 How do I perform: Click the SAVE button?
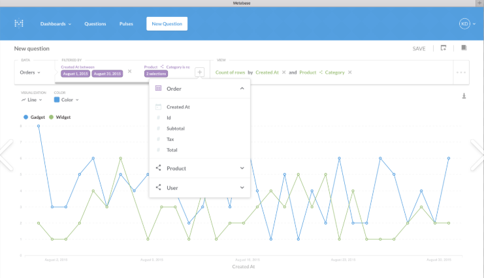(x=419, y=49)
